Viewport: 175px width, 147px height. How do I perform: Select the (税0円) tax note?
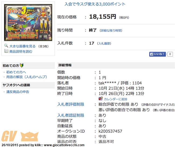point(124,17)
